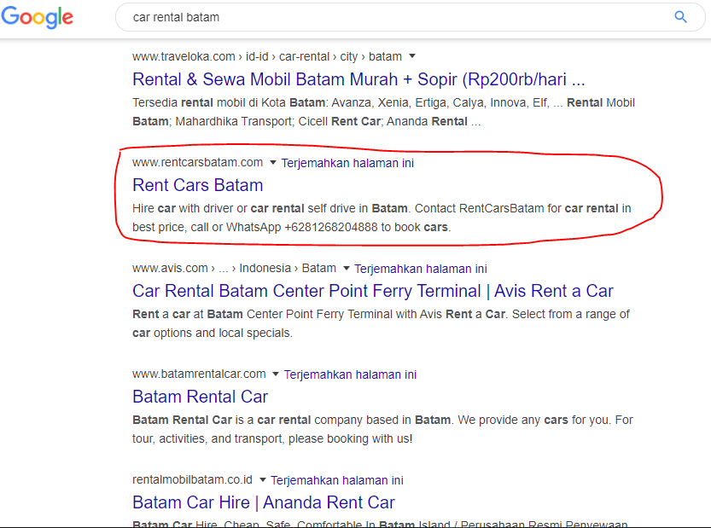Click the www.avis.com breadcrumb URL
711x528 pixels.
[x=234, y=269]
